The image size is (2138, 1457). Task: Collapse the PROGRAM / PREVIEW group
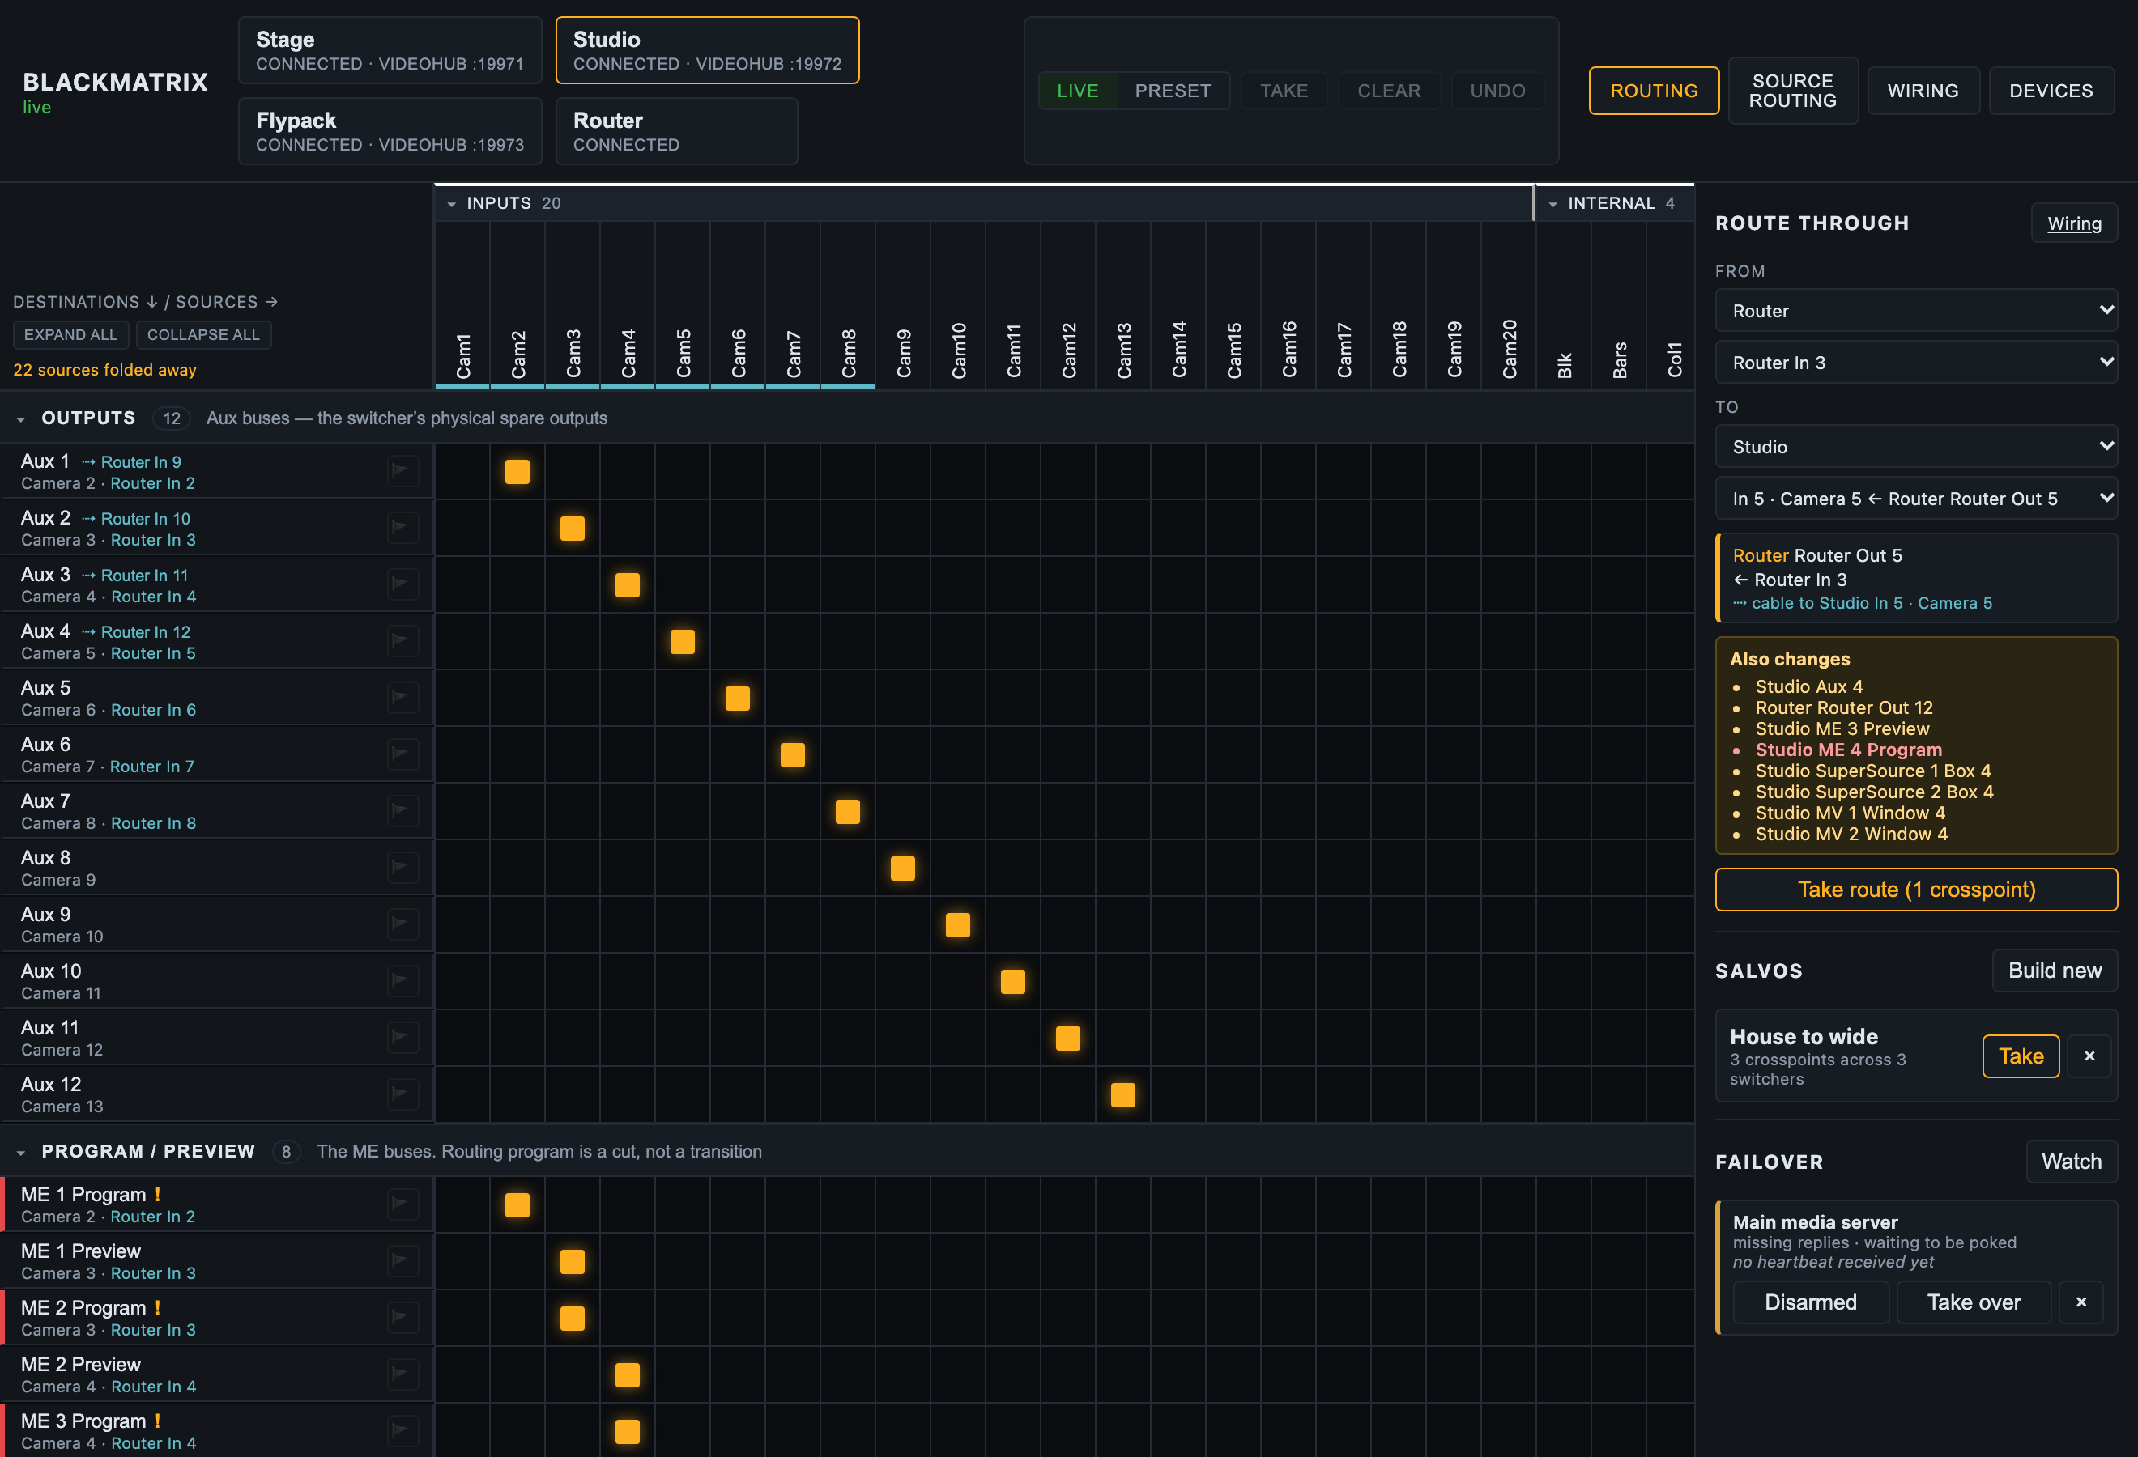20,1153
